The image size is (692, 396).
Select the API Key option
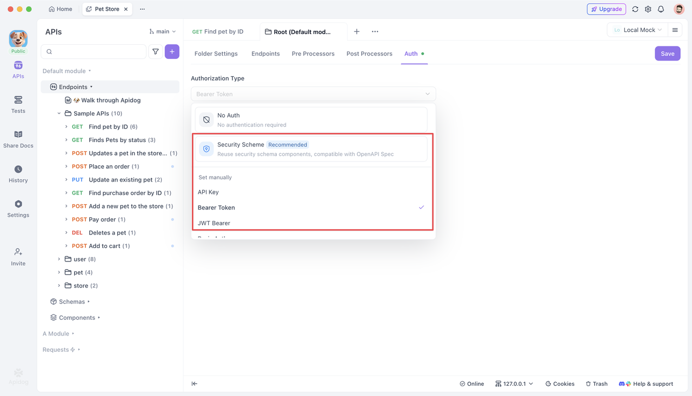[208, 192]
